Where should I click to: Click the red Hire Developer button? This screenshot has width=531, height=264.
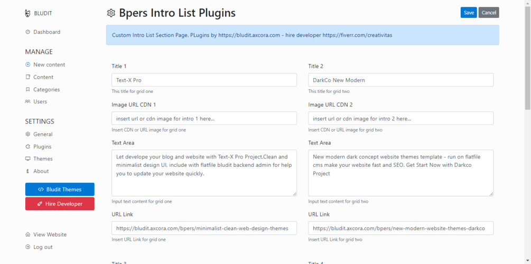click(x=60, y=204)
